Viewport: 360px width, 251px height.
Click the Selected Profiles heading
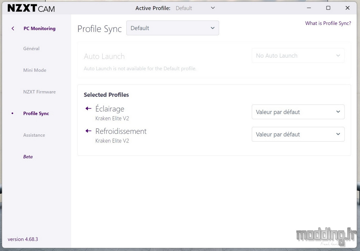coord(106,95)
